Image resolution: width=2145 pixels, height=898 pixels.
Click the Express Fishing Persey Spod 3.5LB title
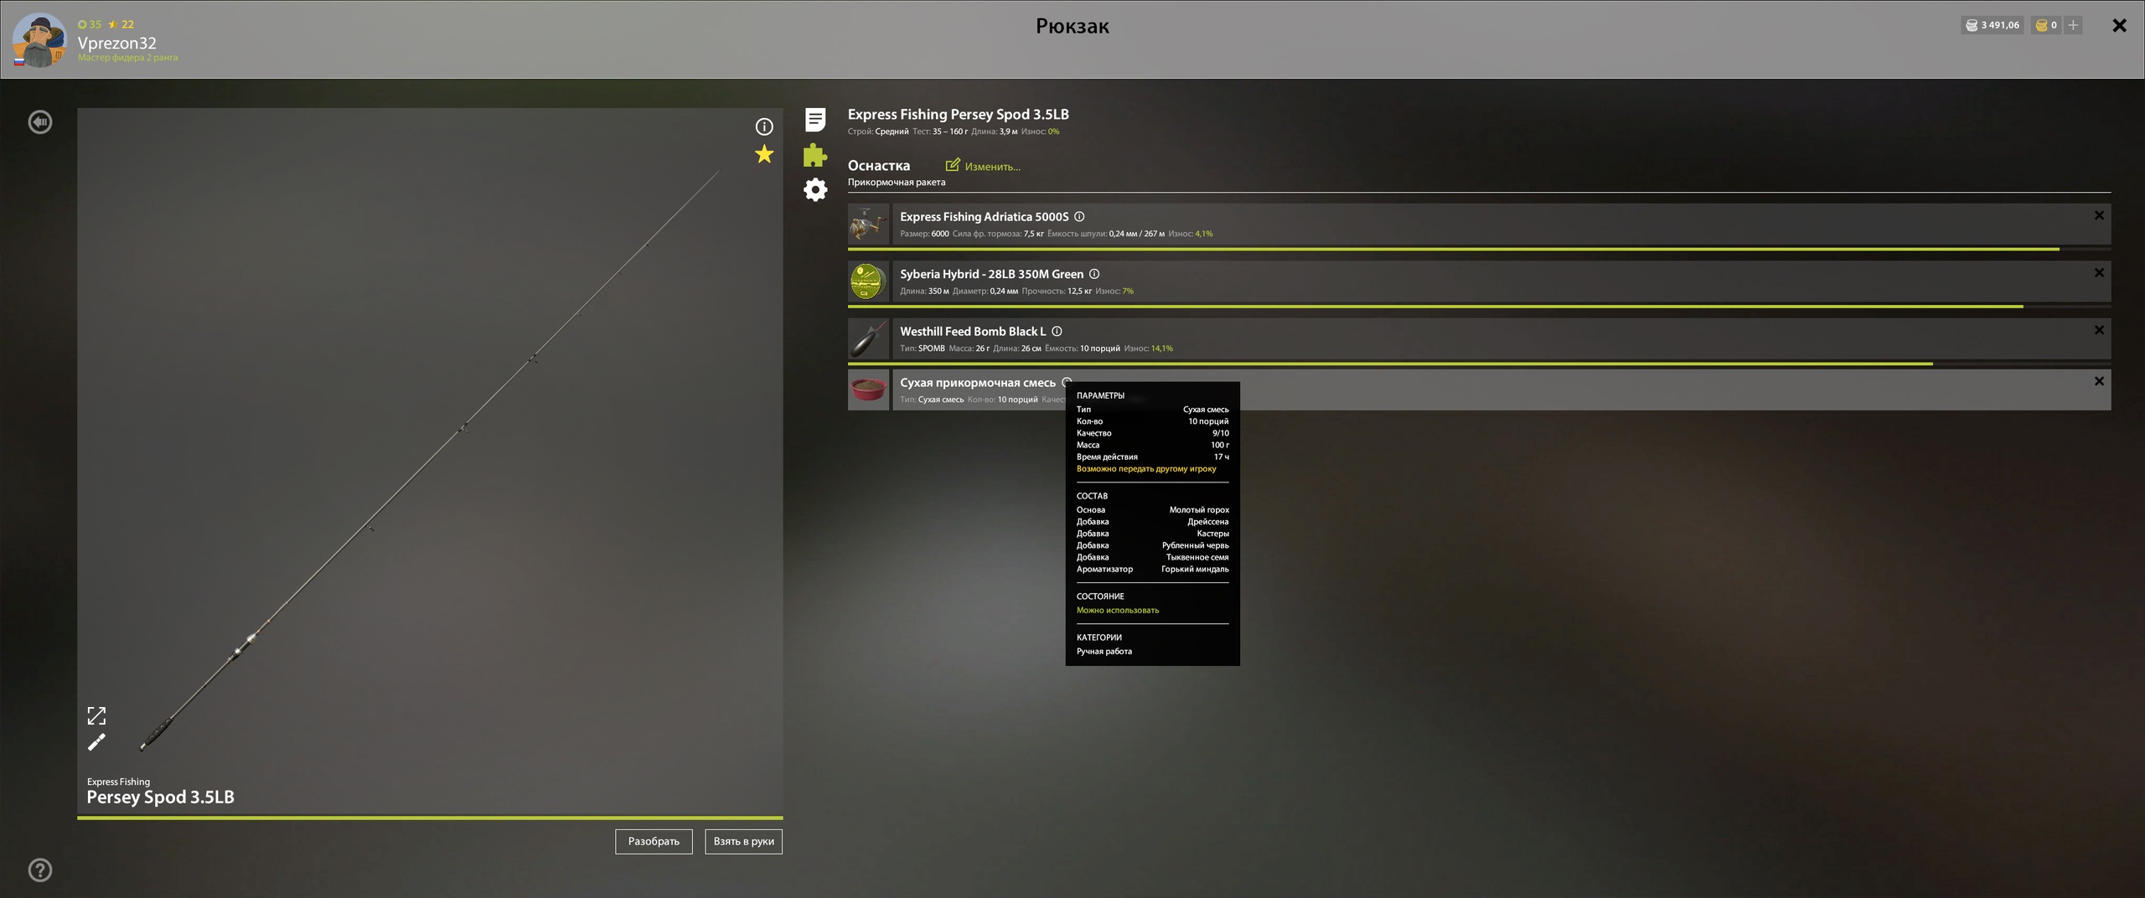[958, 114]
